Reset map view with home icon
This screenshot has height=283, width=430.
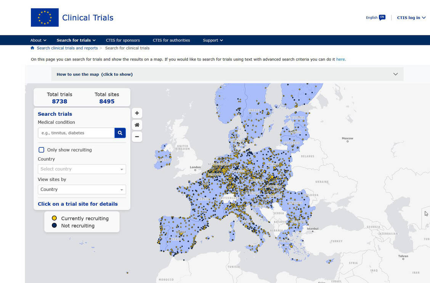137,125
